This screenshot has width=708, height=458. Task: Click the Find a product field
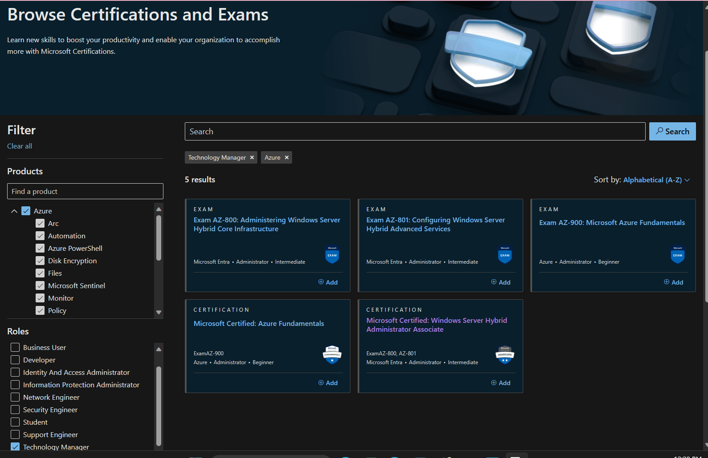(x=85, y=191)
